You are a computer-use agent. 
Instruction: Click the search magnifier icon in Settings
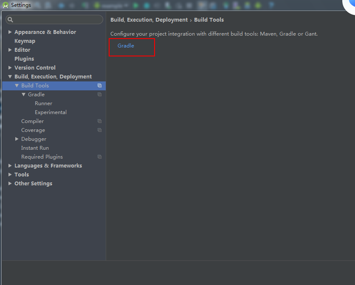pyautogui.click(x=10, y=20)
